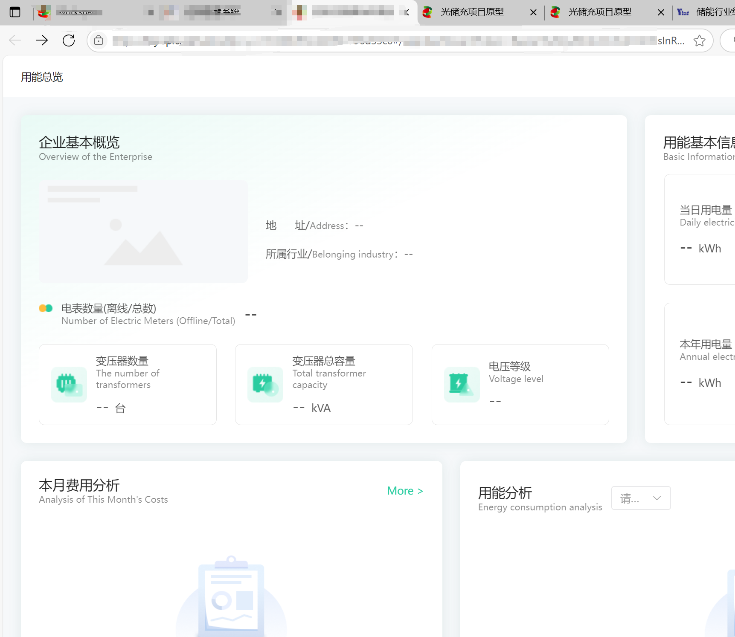Click the first 光储充项目原型 tab favicon
Viewport: 735px width, 637px height.
pyautogui.click(x=427, y=12)
